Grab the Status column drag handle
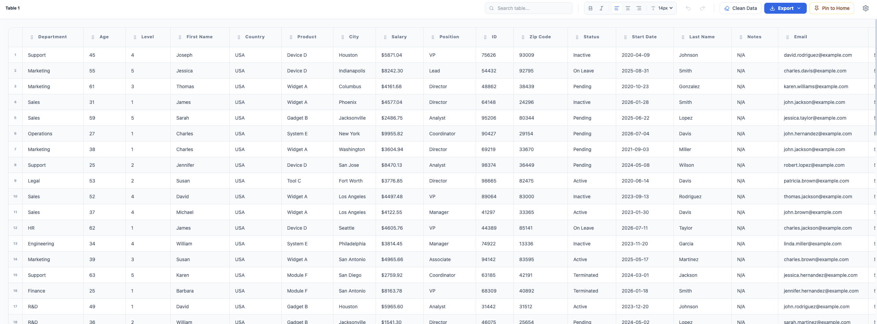Image resolution: width=877 pixels, height=324 pixels. (x=577, y=37)
